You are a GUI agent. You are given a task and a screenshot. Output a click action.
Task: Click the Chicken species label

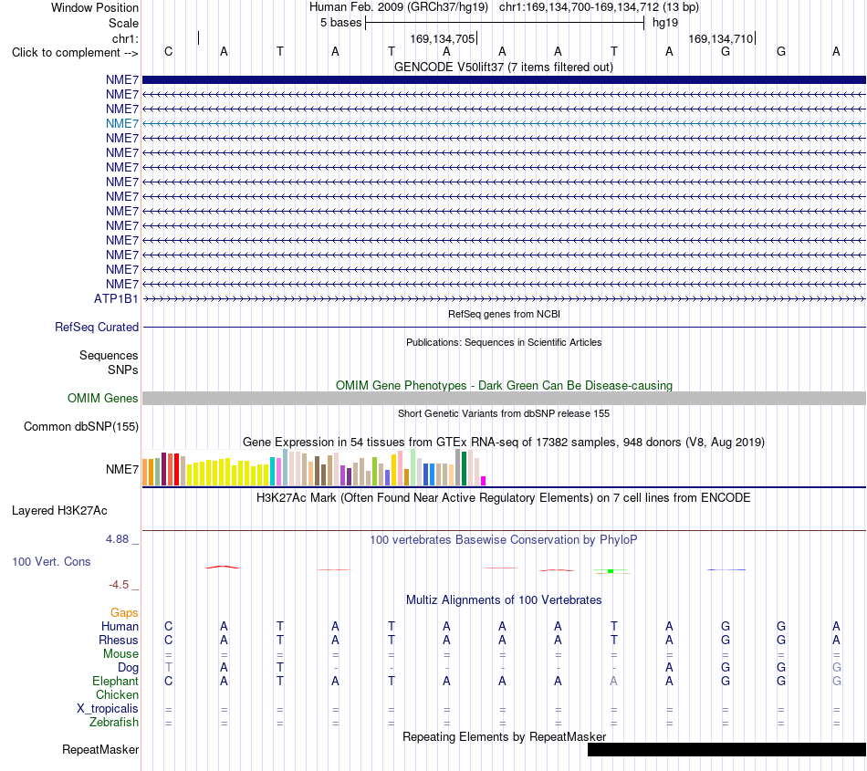[117, 694]
